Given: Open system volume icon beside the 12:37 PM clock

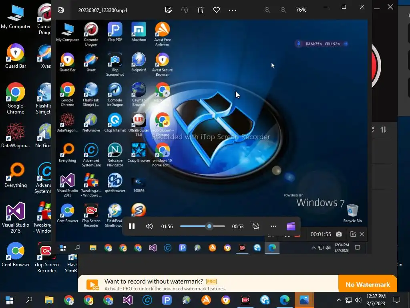Looking at the screenshot, I should pyautogui.click(x=358, y=300).
